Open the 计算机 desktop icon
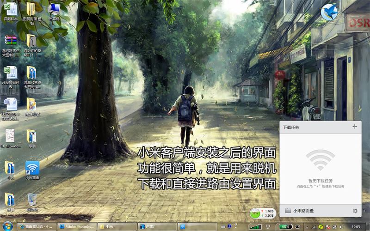This screenshot has height=231, width=370. tap(54, 12)
